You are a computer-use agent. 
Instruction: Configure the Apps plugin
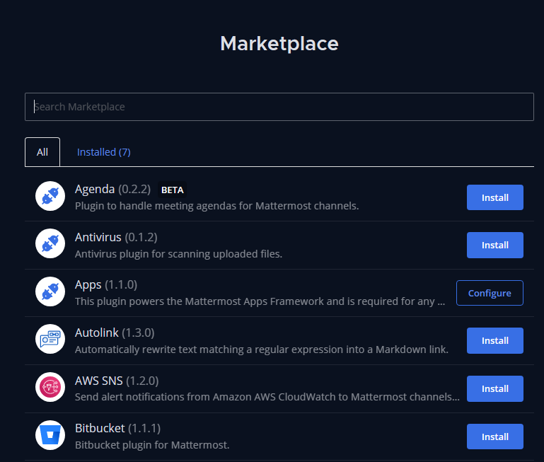tap(490, 293)
